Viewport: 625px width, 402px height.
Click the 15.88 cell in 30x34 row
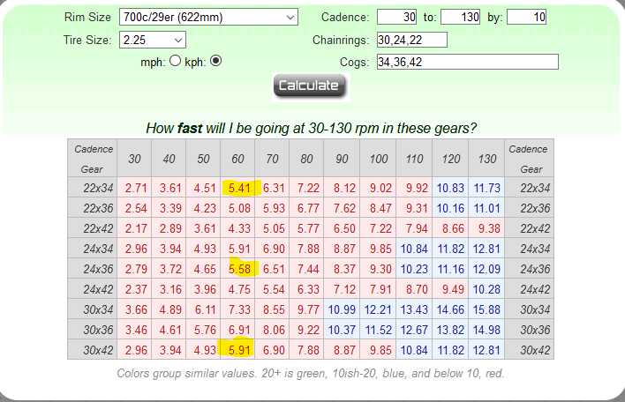click(486, 309)
